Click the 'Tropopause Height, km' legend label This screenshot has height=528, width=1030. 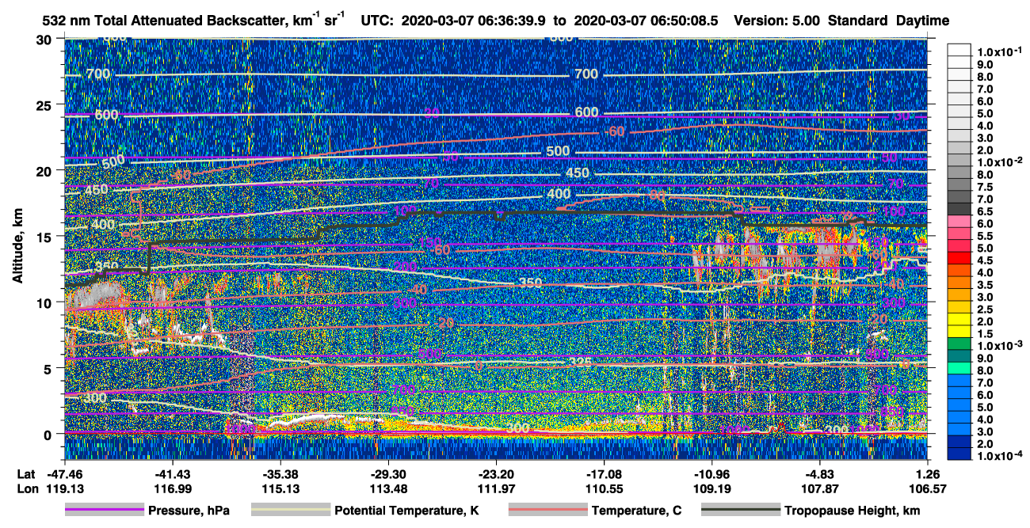point(852,511)
